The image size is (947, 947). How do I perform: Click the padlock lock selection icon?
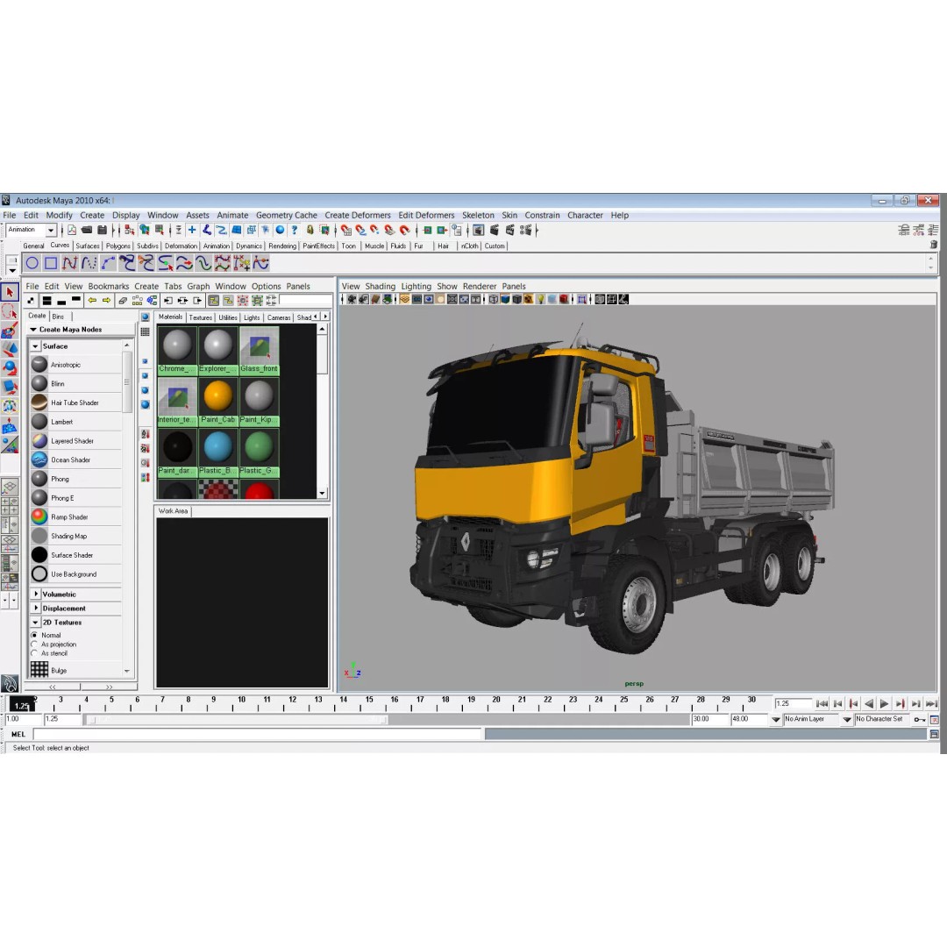(x=310, y=230)
